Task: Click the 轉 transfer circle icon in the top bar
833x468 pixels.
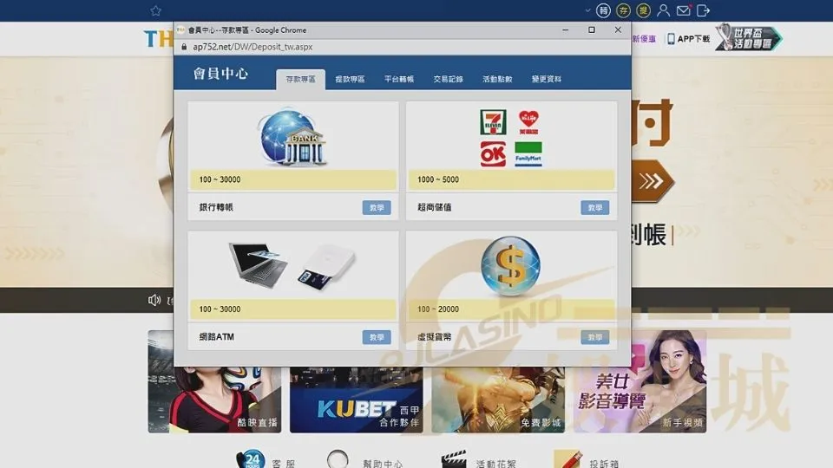Action: (x=603, y=10)
